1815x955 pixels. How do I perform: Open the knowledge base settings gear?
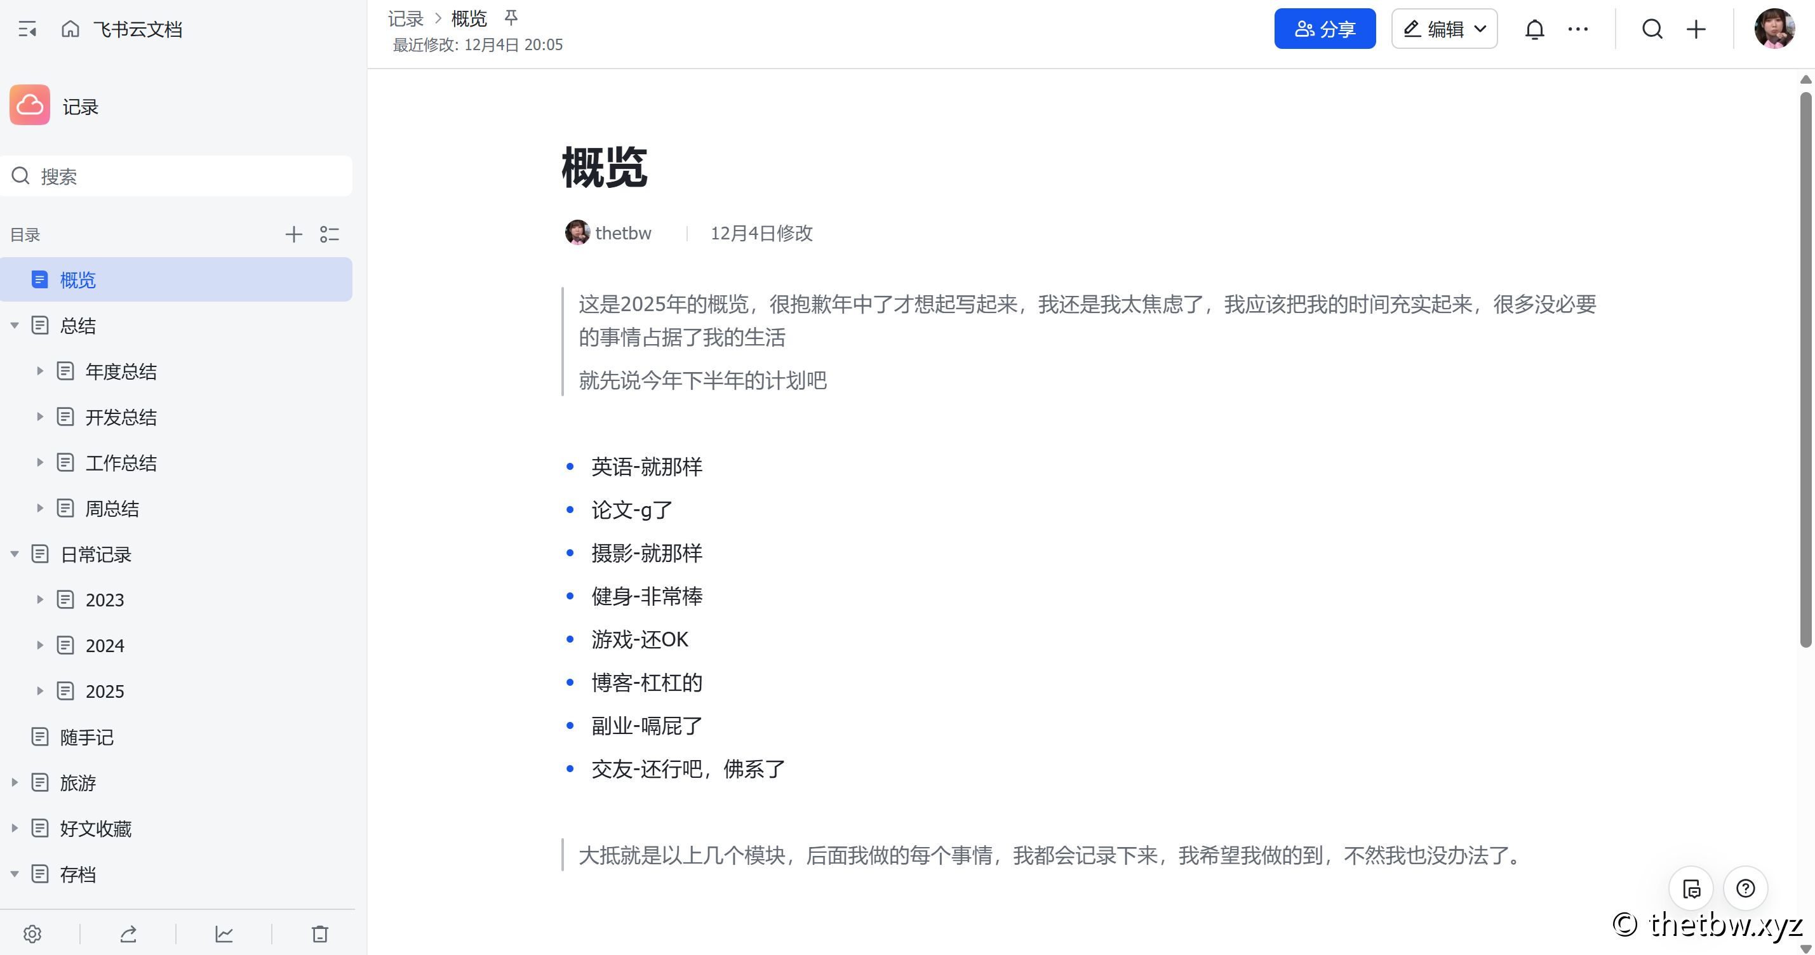coord(32,934)
